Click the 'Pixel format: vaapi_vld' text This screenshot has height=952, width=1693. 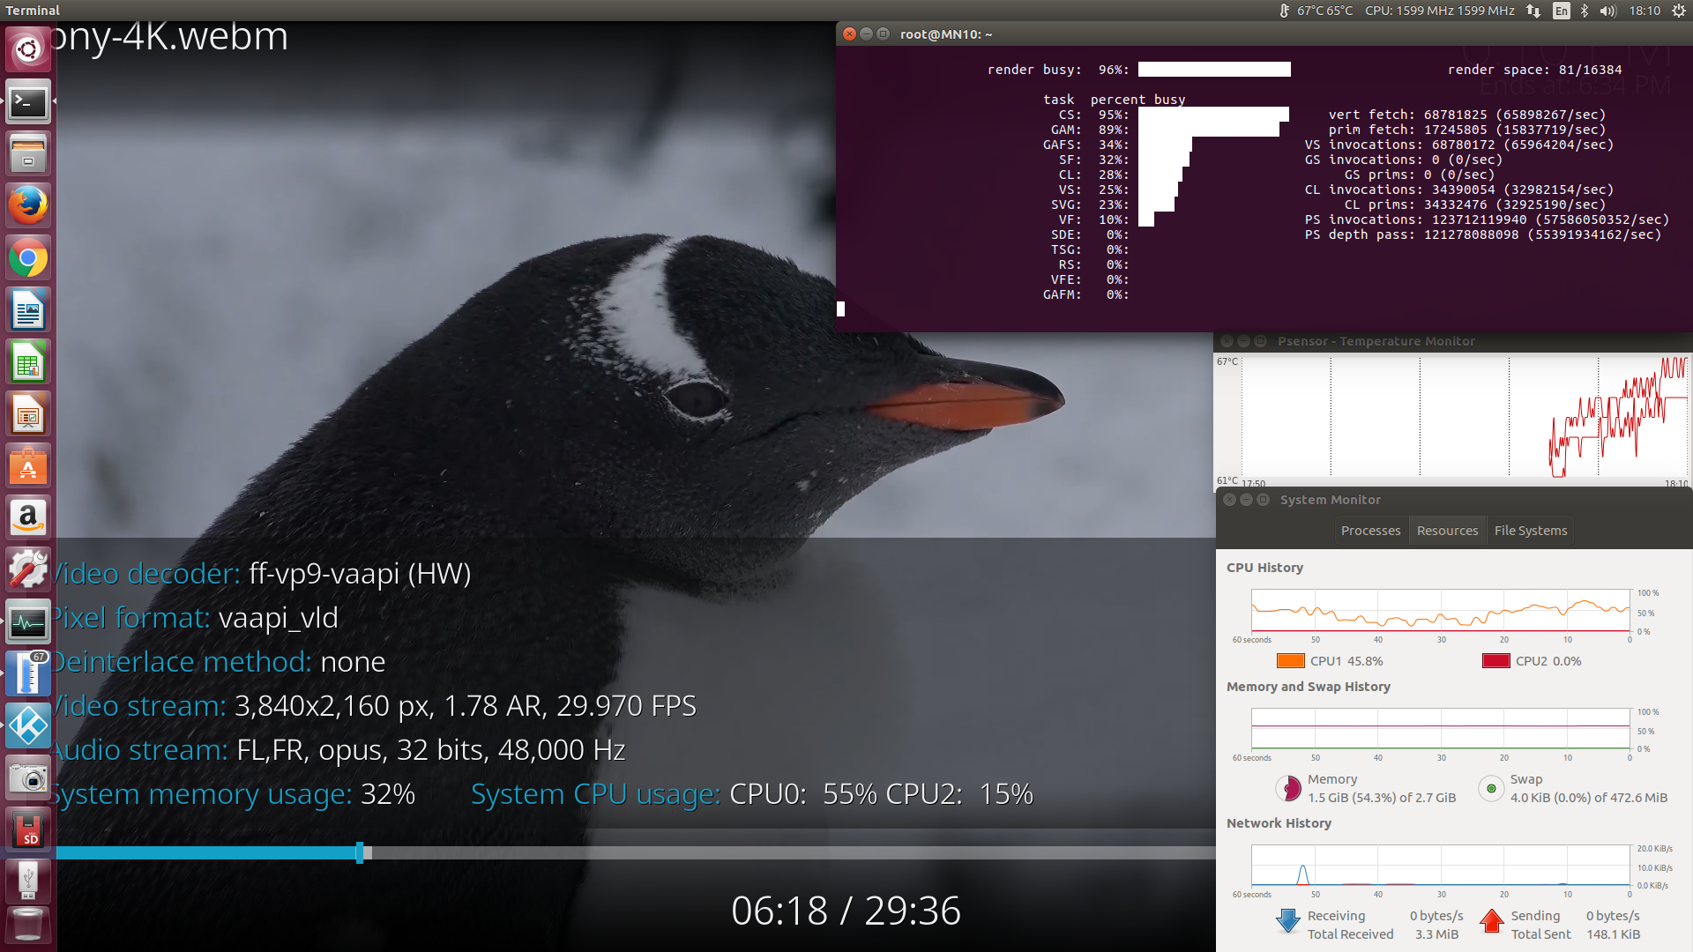click(196, 618)
